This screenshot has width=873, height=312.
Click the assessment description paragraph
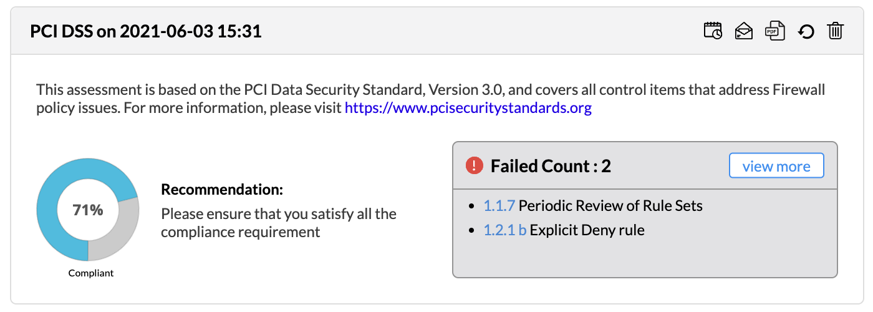pyautogui.click(x=430, y=90)
